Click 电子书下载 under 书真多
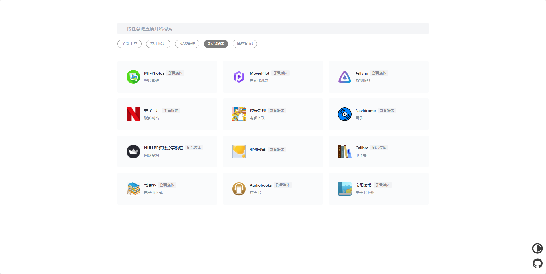546x274 pixels. point(153,193)
